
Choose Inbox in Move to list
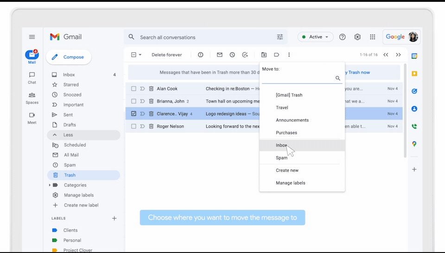(302, 145)
